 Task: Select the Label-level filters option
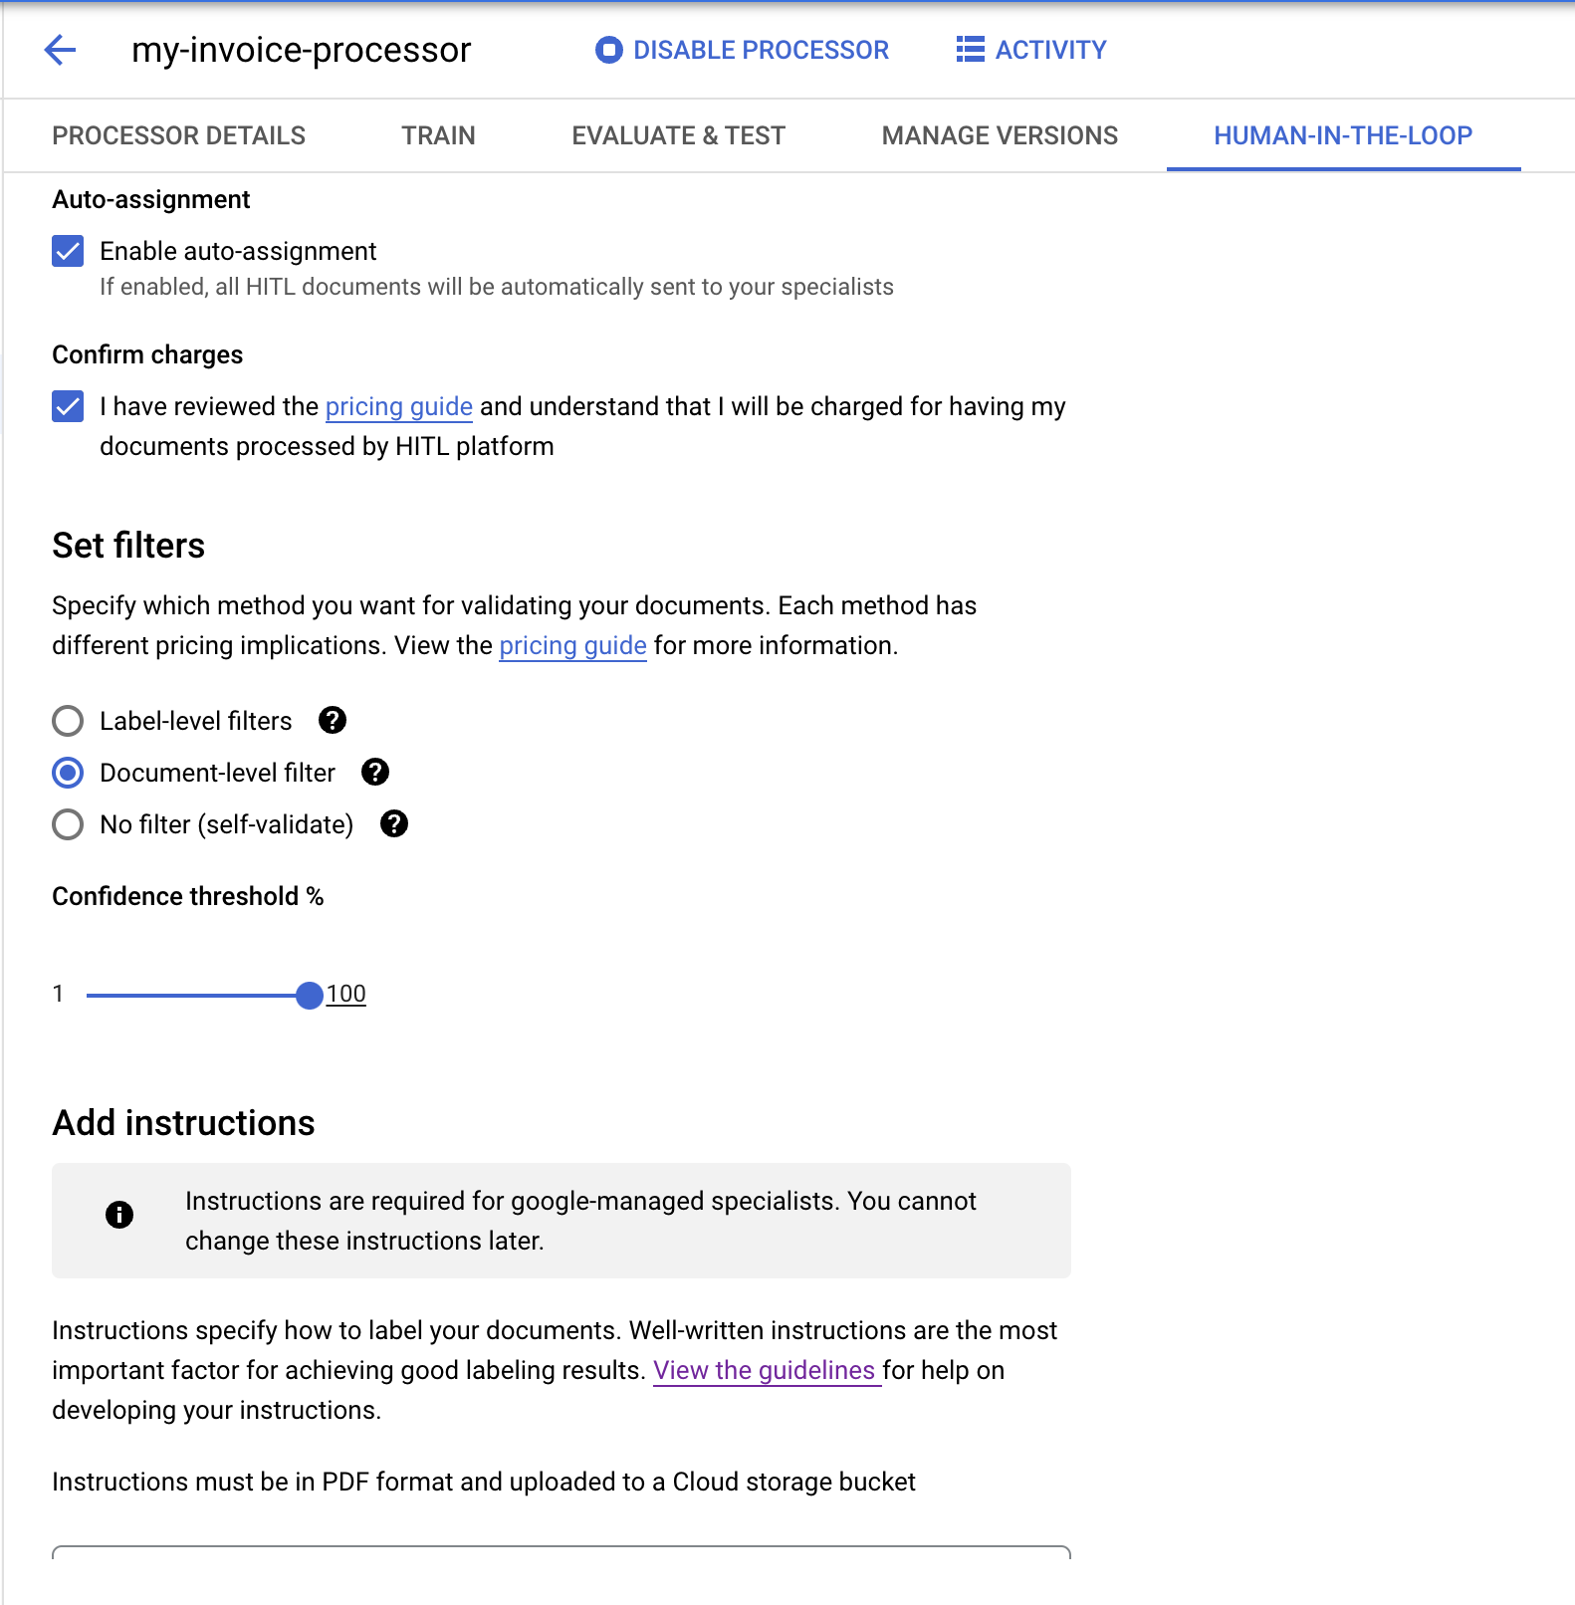point(67,721)
